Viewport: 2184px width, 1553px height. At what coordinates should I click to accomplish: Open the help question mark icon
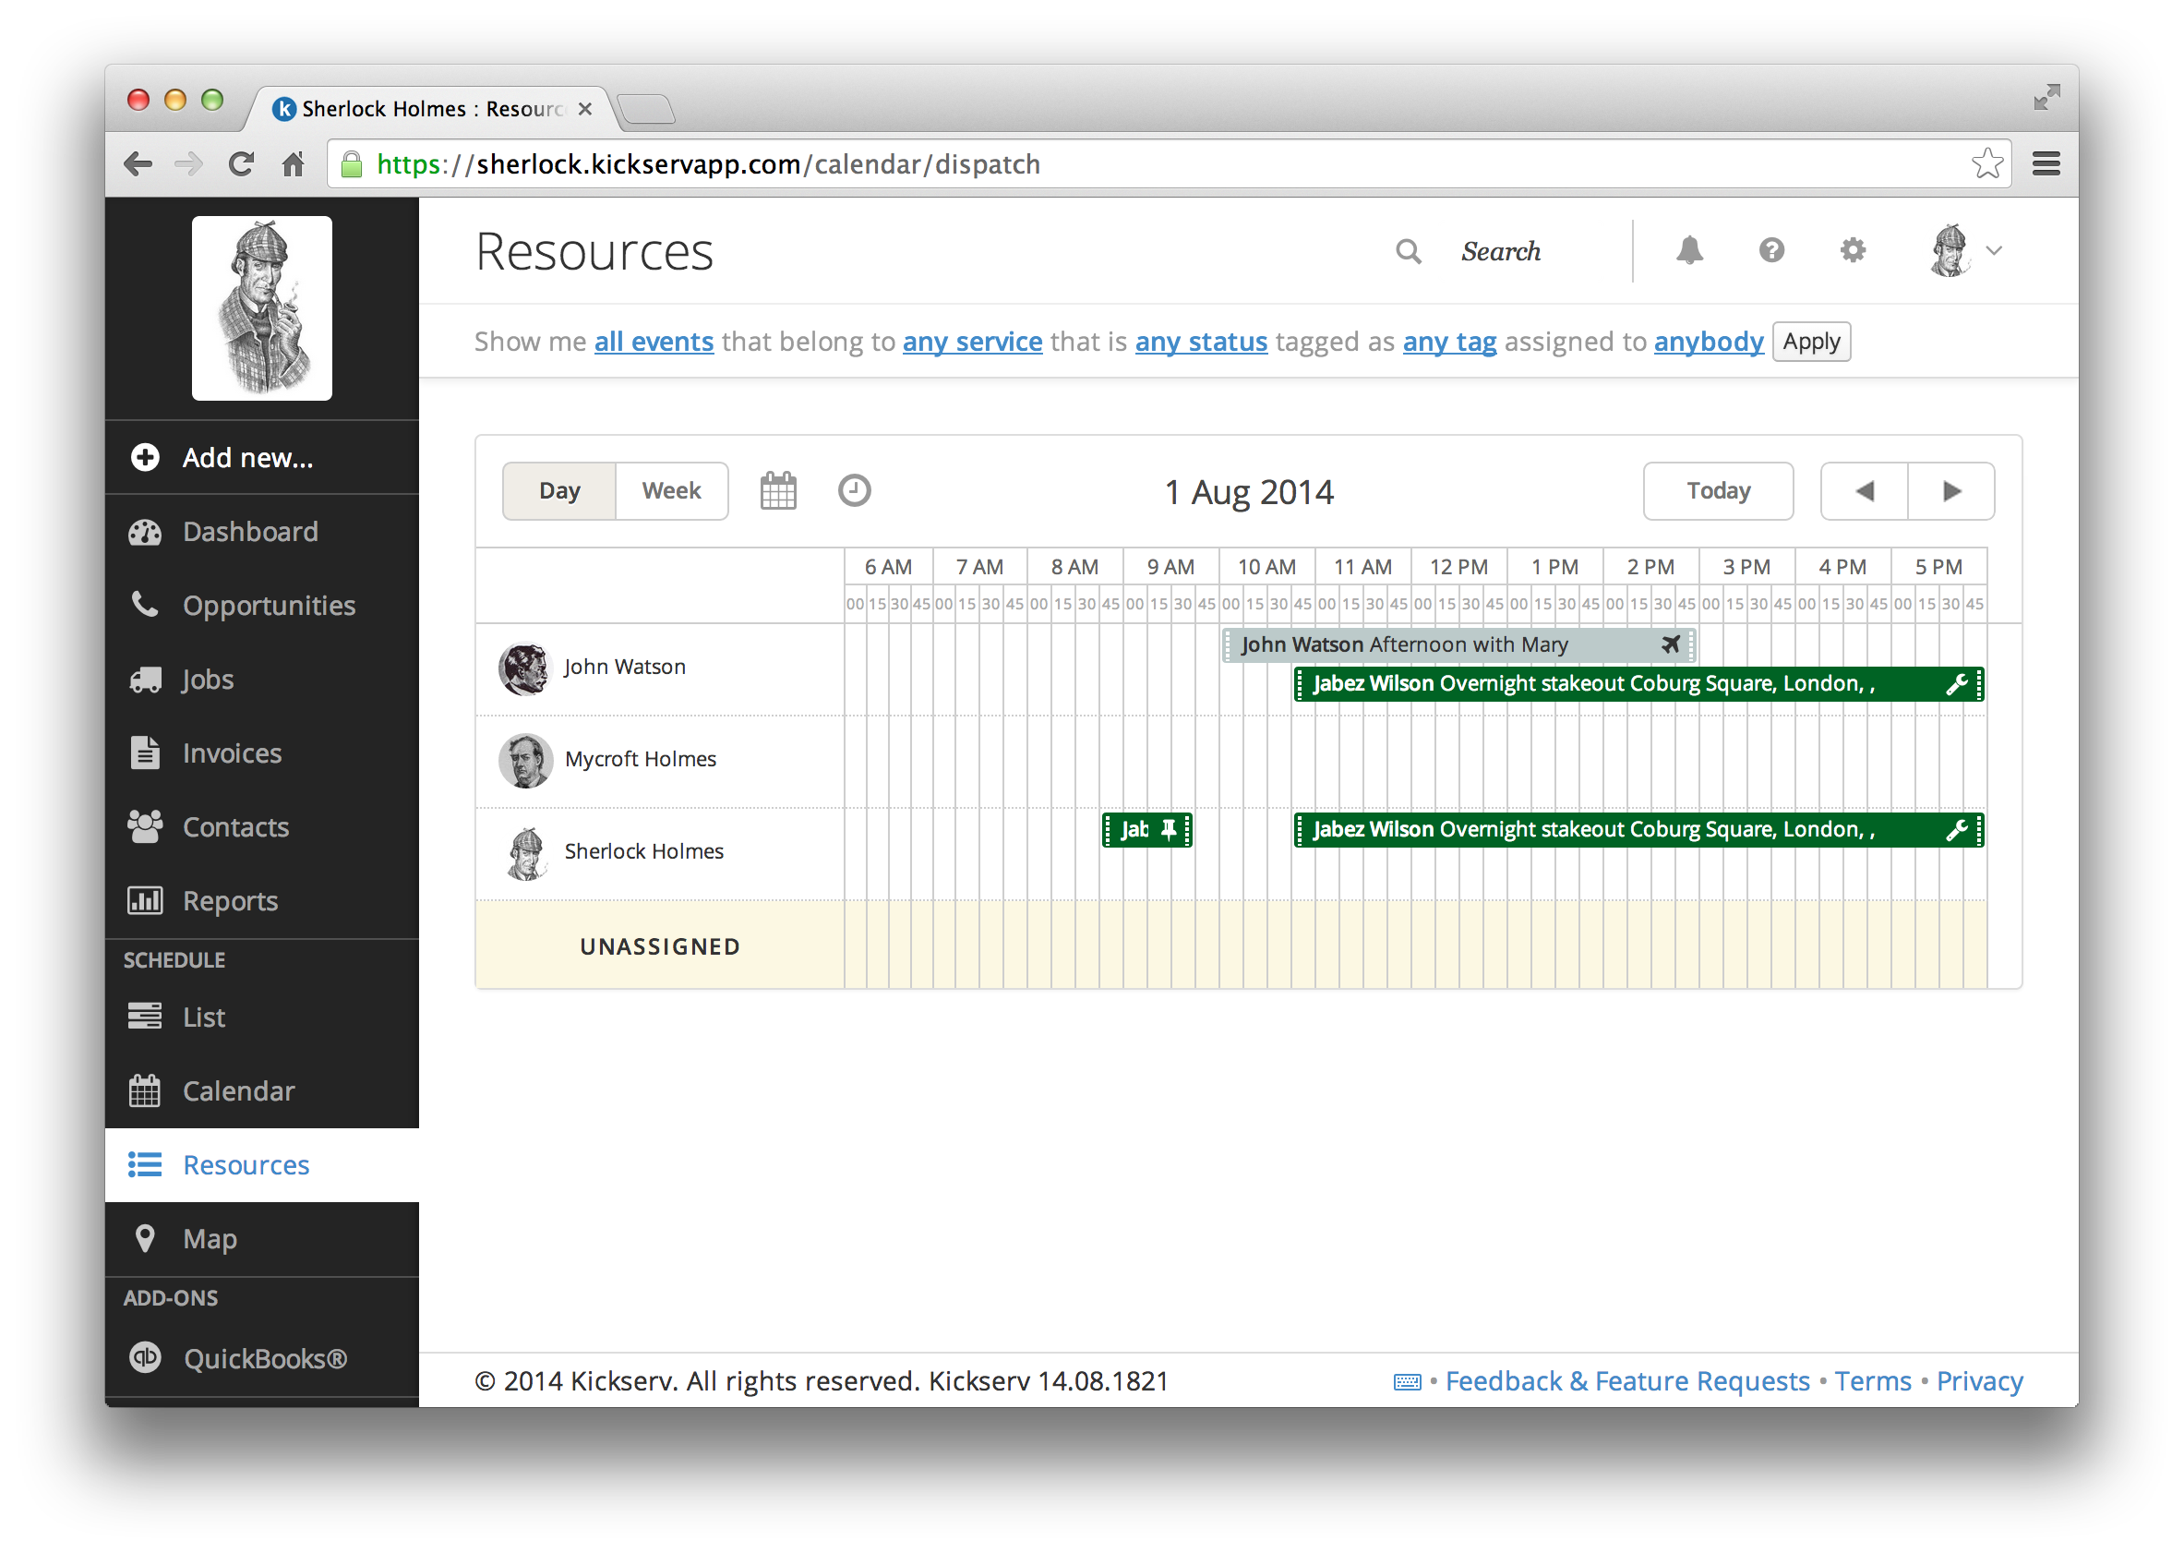[x=1771, y=250]
